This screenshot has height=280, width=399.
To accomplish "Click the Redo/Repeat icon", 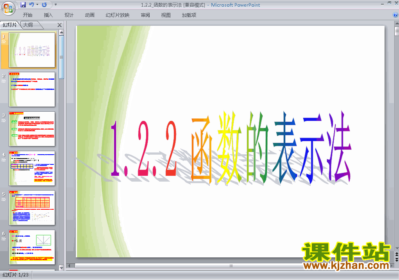I will (x=44, y=5).
